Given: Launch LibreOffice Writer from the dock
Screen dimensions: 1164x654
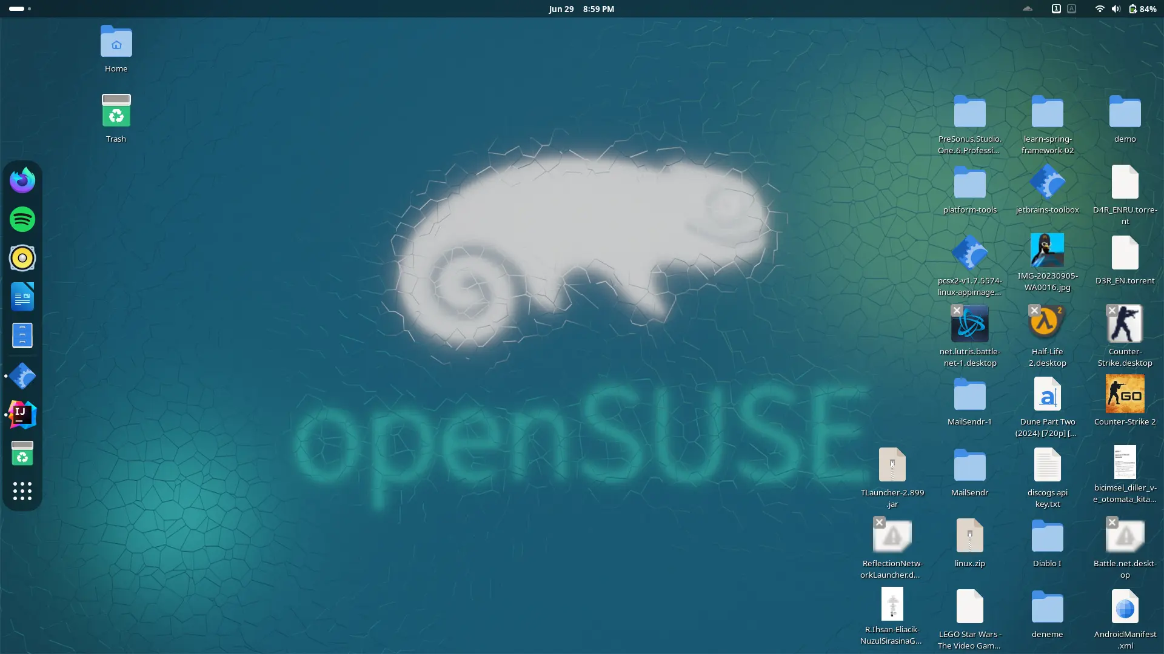Looking at the screenshot, I should 22,297.
